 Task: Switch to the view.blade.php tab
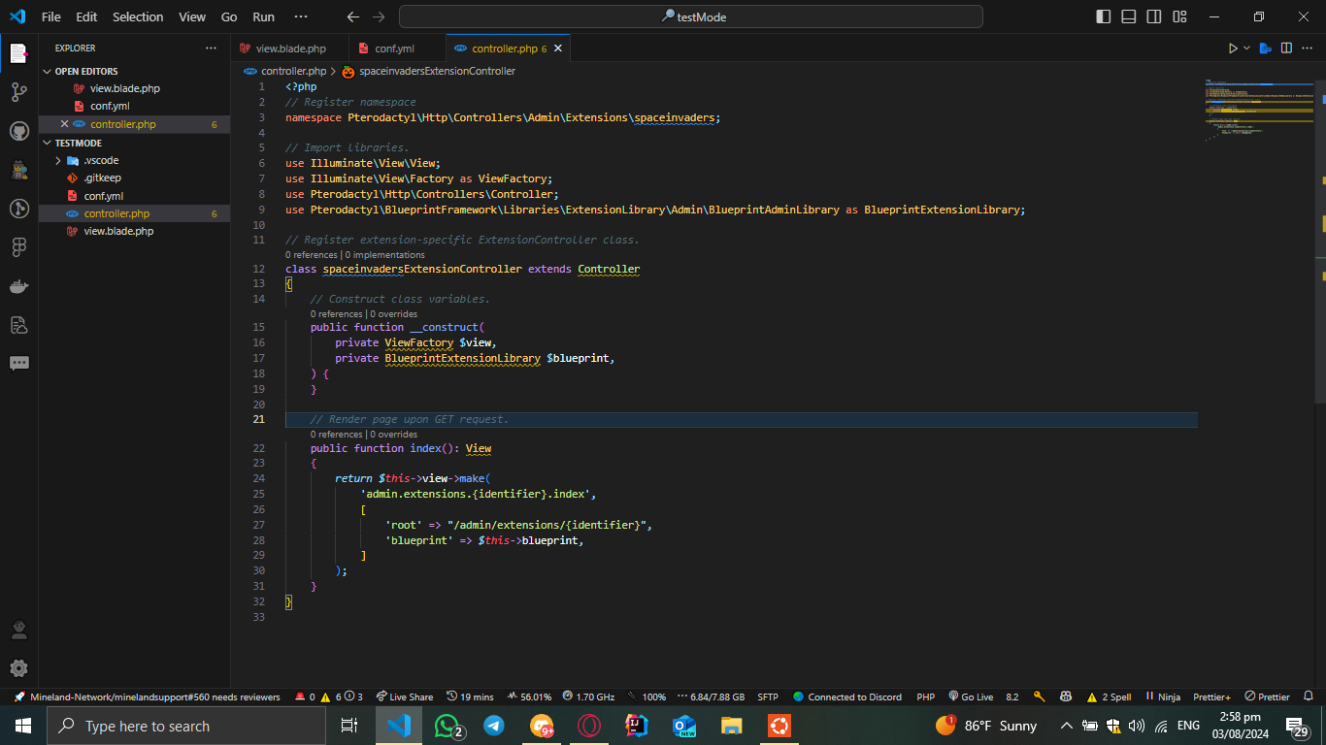(x=289, y=48)
